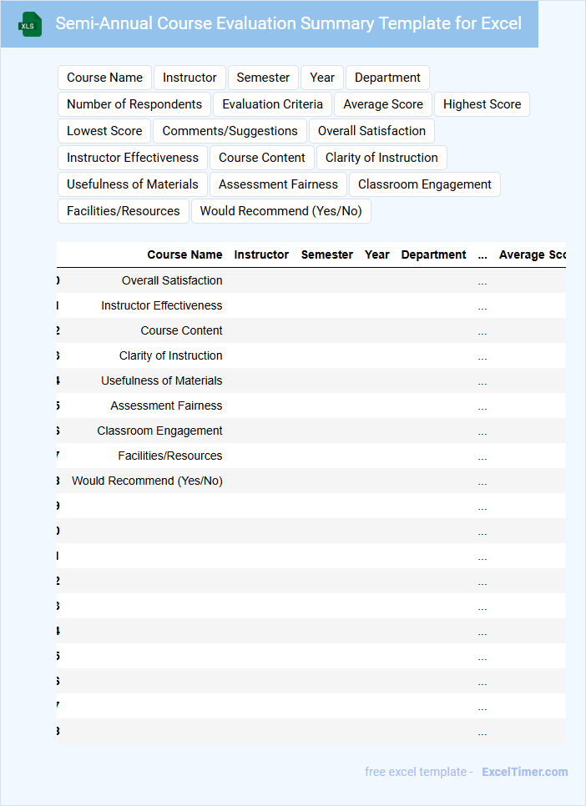Select the Course Content tag chip
586x806 pixels.
262,158
